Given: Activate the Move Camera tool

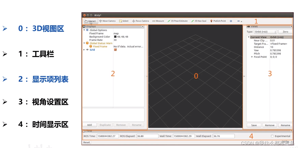Looking at the screenshot, I should click(x=107, y=21).
